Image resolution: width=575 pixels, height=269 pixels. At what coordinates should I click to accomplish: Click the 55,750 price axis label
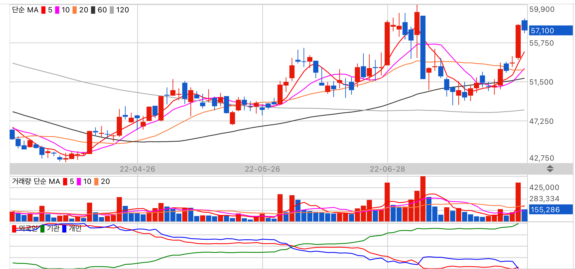[x=542, y=43]
